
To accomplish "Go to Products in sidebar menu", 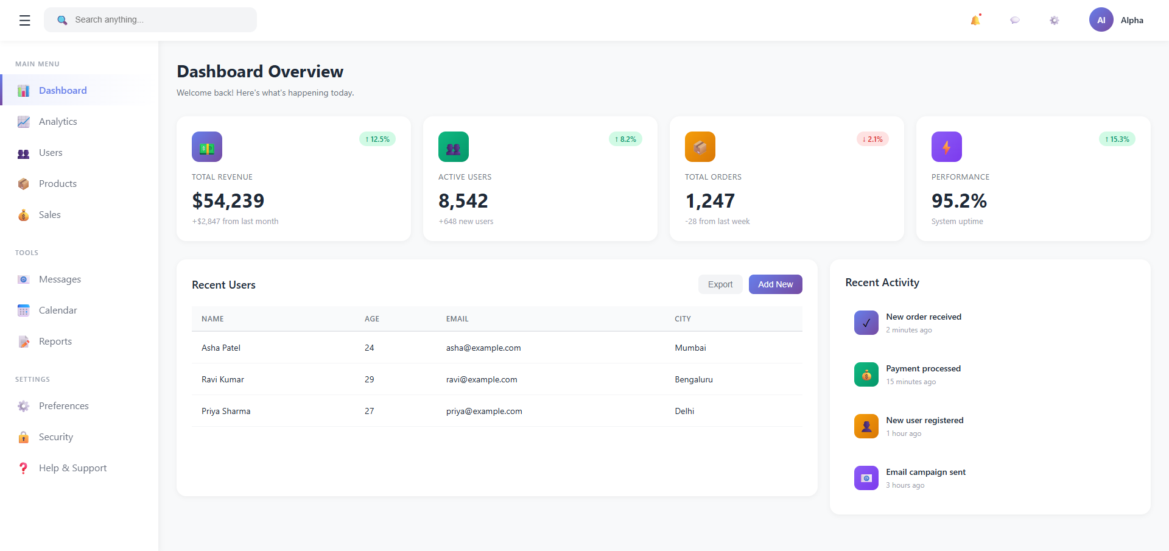I will (x=58, y=184).
